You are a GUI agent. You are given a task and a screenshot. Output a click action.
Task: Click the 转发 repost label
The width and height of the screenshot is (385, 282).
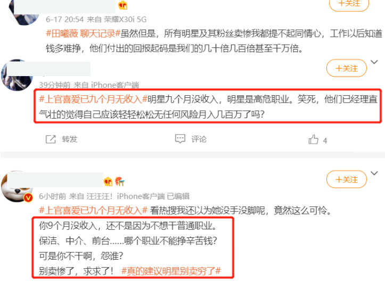tap(69, 139)
